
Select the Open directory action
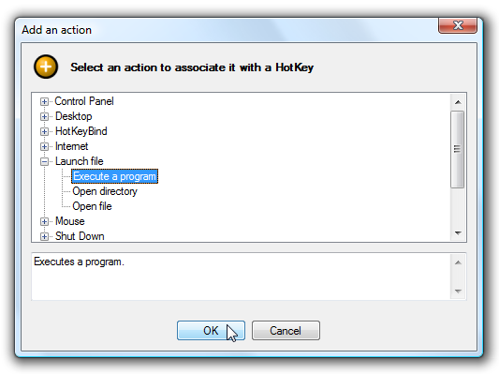105,191
